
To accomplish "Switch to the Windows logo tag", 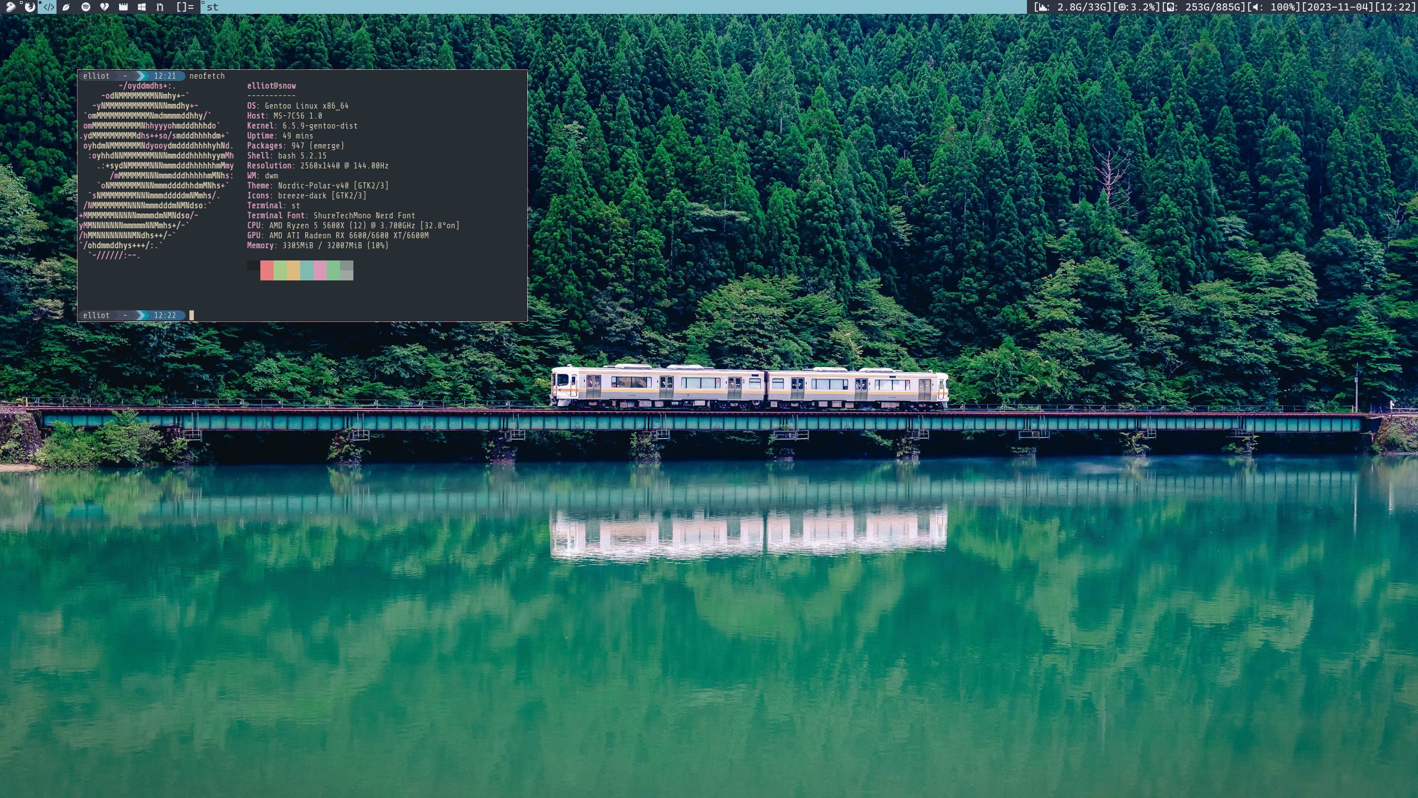I will click(142, 7).
